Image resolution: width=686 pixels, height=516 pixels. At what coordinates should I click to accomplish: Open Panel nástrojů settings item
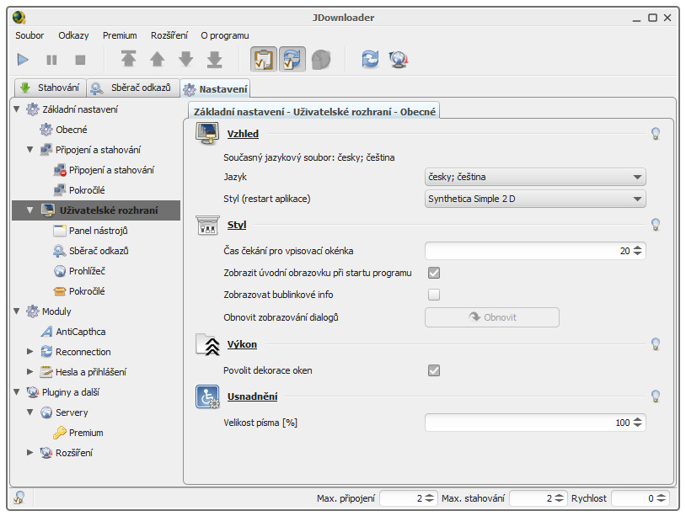pyautogui.click(x=98, y=231)
